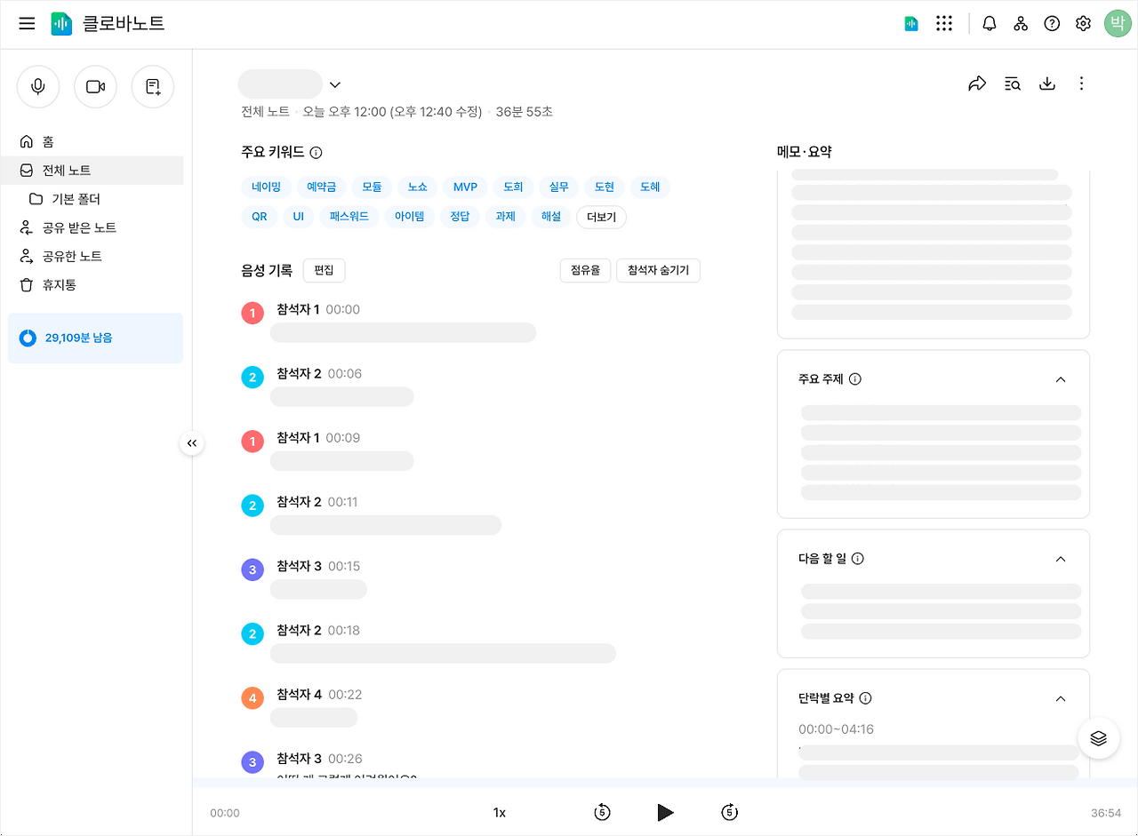Screen dimensions: 1138x836
Task: Click the orange avatar for 참석자 4
Action: [252, 698]
